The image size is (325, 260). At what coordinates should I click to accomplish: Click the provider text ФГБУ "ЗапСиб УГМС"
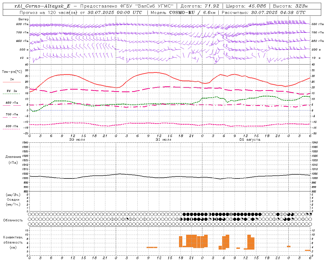[x=146, y=6]
